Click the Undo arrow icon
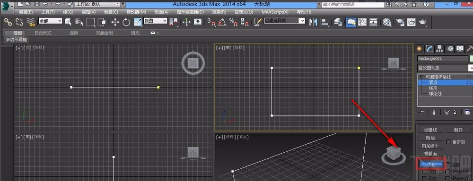This screenshot has height=181, width=473. [45, 5]
